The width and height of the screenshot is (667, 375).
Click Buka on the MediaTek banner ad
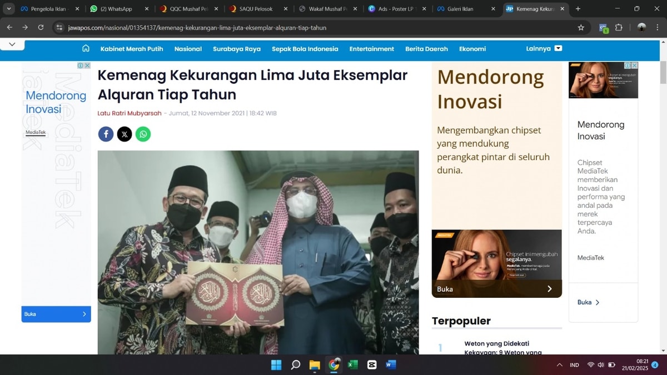(x=496, y=289)
